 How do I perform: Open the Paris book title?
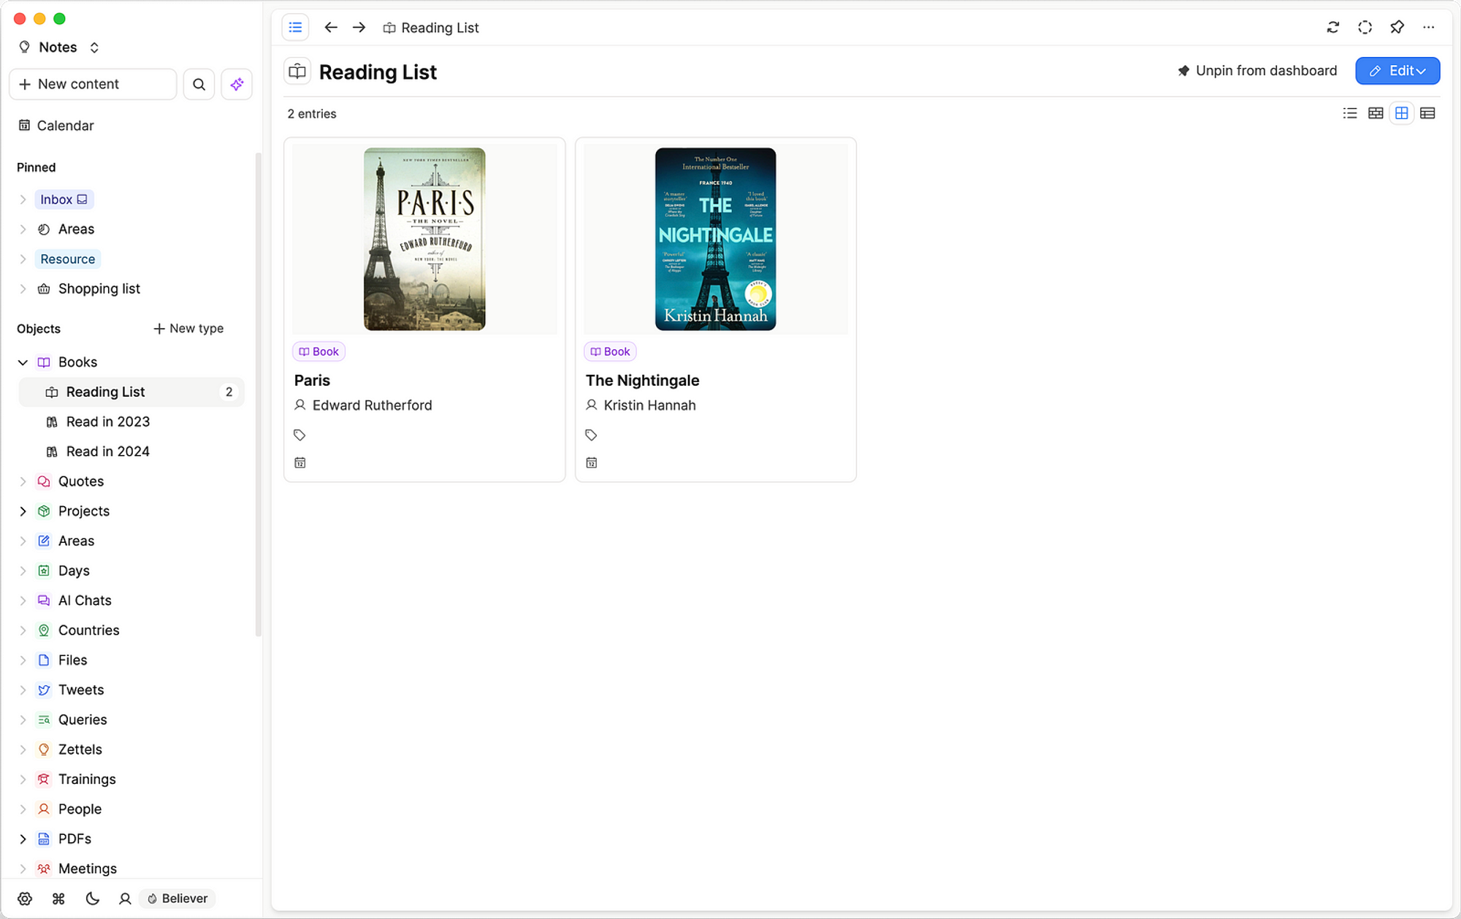click(x=312, y=381)
